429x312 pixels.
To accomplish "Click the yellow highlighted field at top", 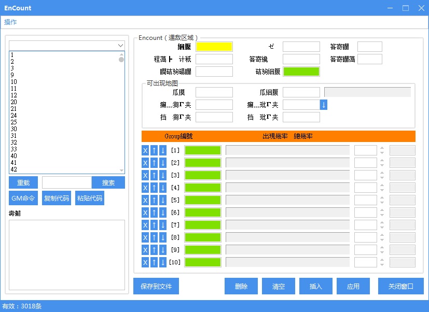I will pos(214,47).
